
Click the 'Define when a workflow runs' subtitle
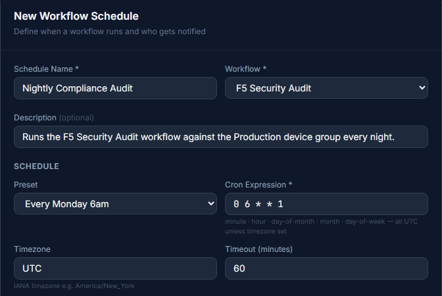(110, 32)
